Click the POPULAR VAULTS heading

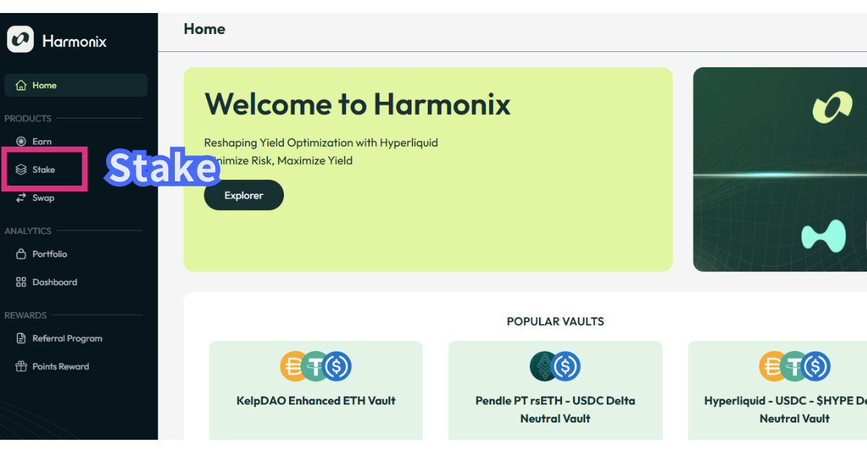(x=556, y=321)
